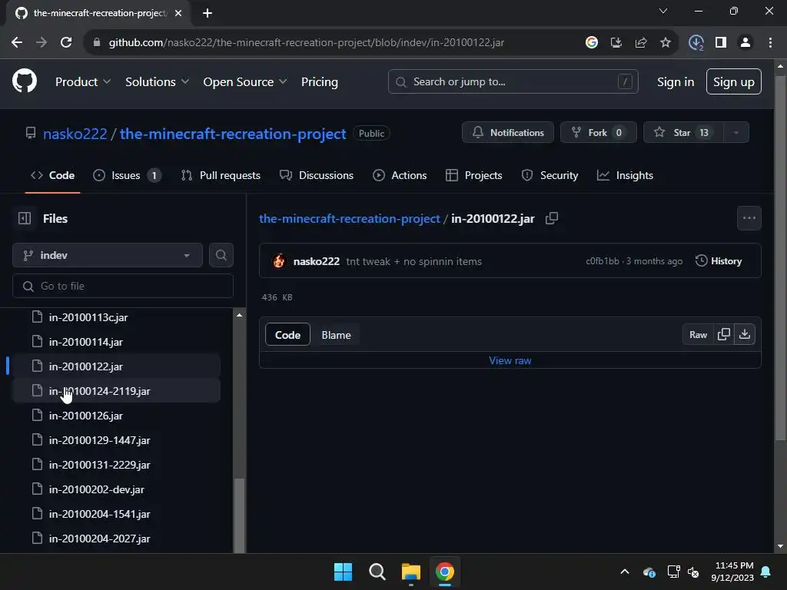Open the Pricing page
Screen dimensions: 787x590
coord(319,81)
